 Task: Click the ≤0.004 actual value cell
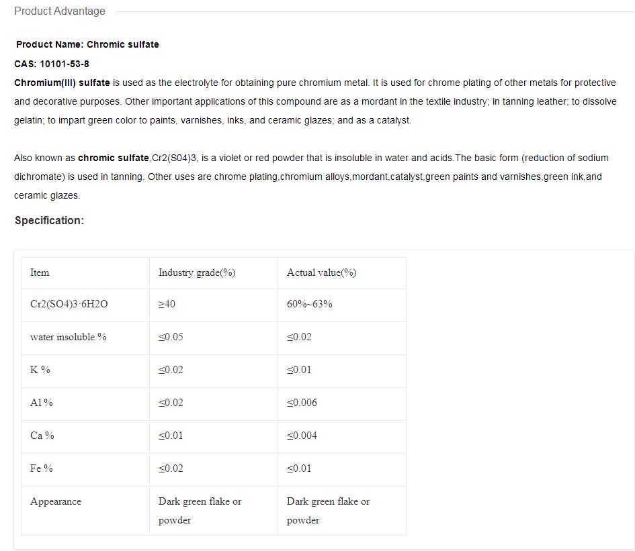coord(342,436)
